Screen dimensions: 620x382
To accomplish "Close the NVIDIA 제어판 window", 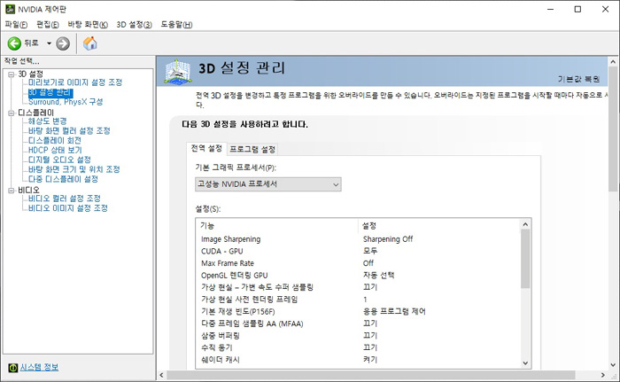I will 605,9.
